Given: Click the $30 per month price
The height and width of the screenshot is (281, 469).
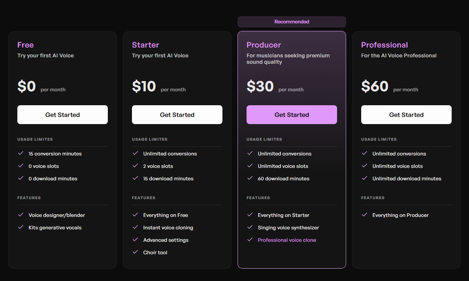Looking at the screenshot, I should (261, 86).
